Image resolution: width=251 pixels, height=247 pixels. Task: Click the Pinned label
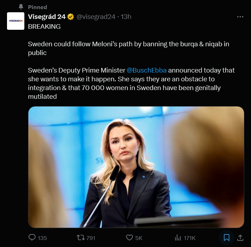(x=37, y=7)
